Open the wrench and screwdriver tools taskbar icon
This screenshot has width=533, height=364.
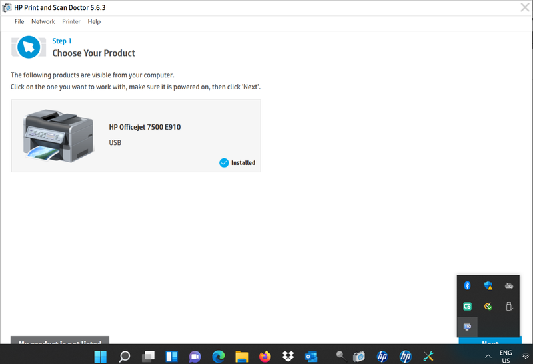[428, 356]
